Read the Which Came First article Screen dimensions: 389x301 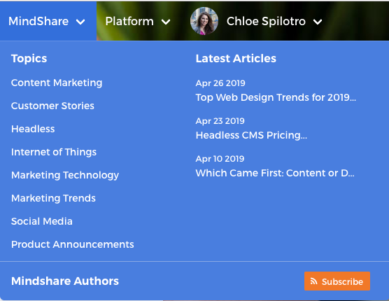275,173
